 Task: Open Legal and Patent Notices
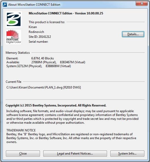pos(75,154)
